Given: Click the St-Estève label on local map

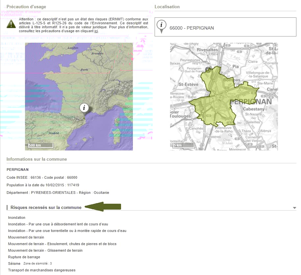Looking at the screenshot, I should click(x=188, y=84).
